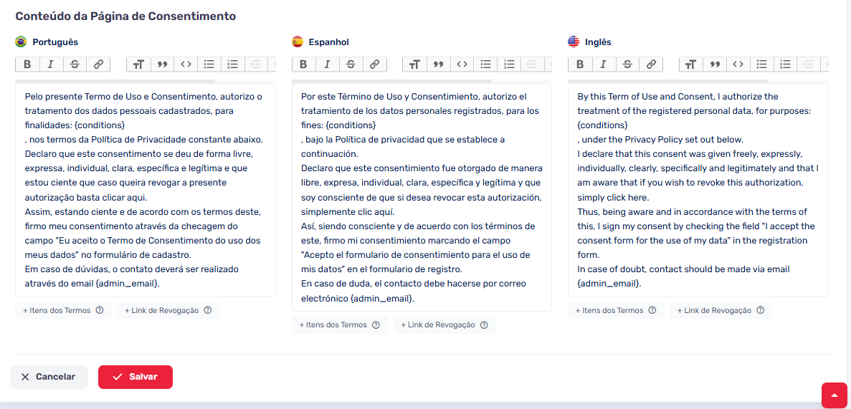Click the Português toolbar horizontal scrollbar

115,81
